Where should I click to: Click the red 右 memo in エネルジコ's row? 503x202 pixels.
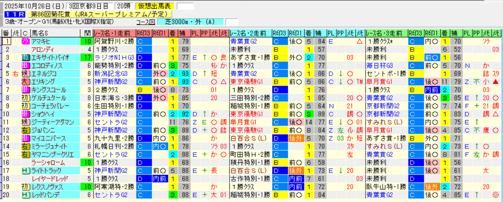point(15,74)
